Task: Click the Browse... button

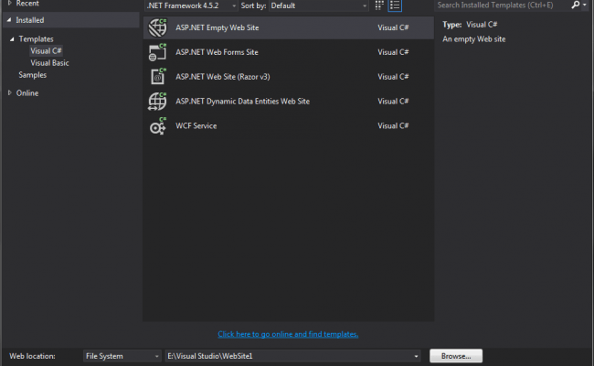Action: coord(456,356)
